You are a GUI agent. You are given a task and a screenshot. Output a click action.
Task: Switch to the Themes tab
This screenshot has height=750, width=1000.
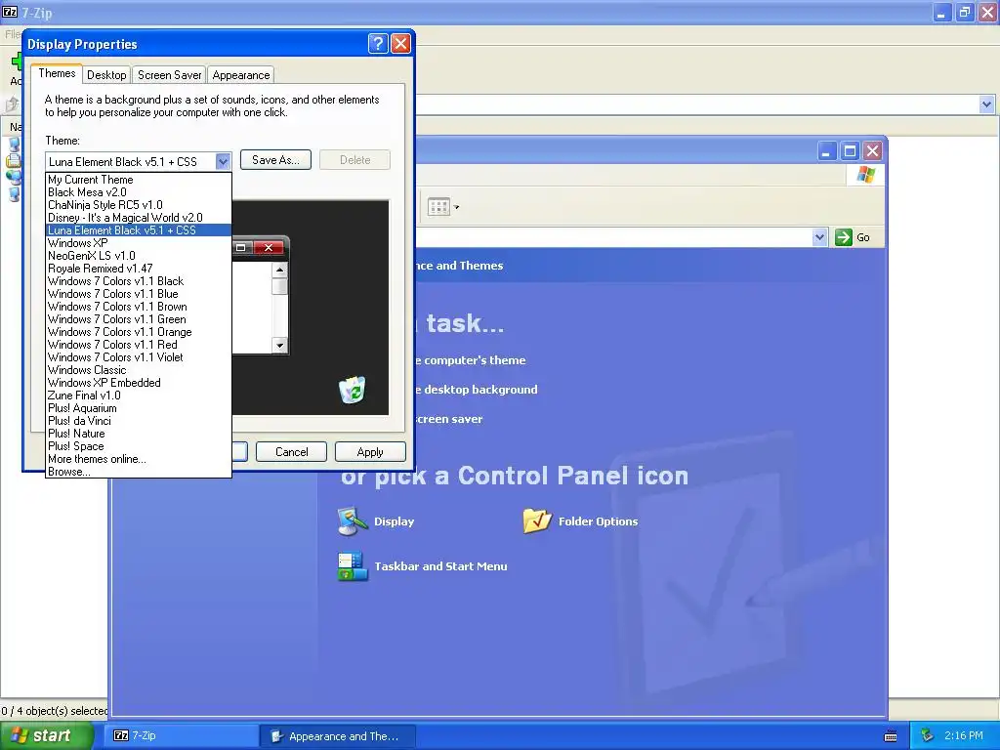57,73
